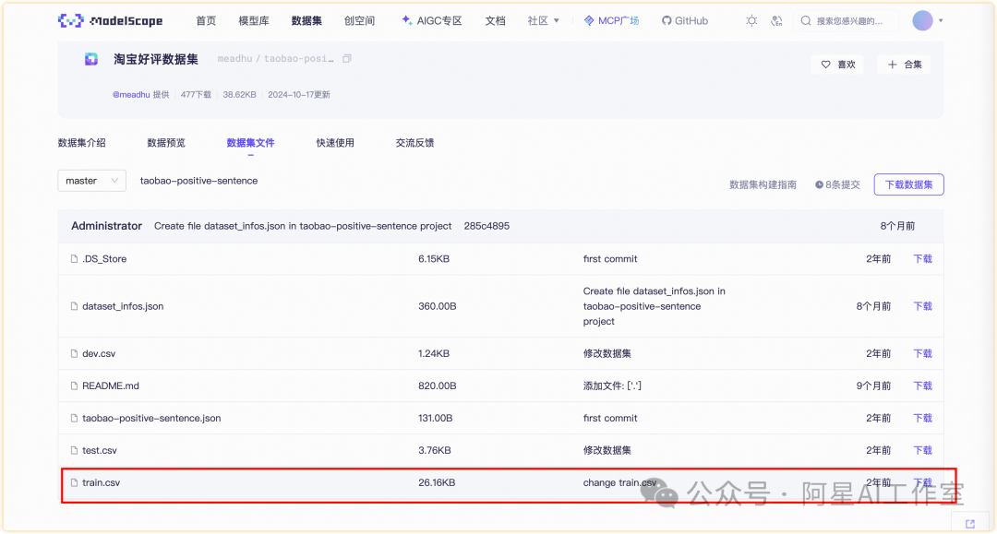This screenshot has width=997, height=534.
Task: Open the GitHub link in navigation
Action: (x=685, y=21)
